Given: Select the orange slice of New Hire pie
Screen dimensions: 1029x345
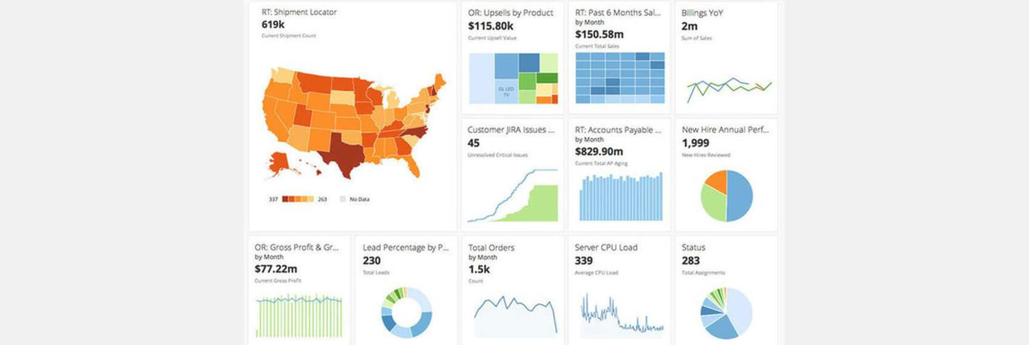Looking at the screenshot, I should tap(717, 181).
